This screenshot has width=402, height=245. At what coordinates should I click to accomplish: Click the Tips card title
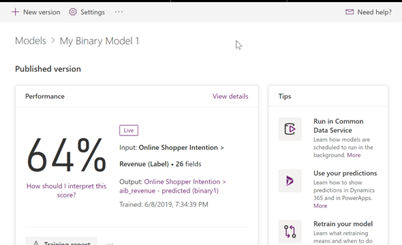click(x=285, y=96)
